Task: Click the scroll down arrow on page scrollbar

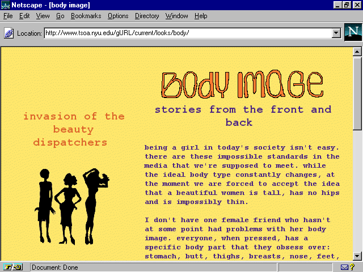Action: [357, 256]
